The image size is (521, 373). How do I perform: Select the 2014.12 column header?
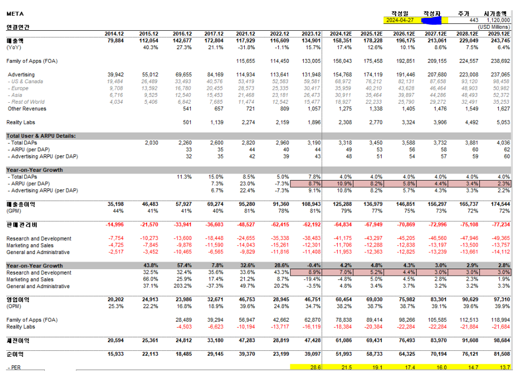pos(114,34)
